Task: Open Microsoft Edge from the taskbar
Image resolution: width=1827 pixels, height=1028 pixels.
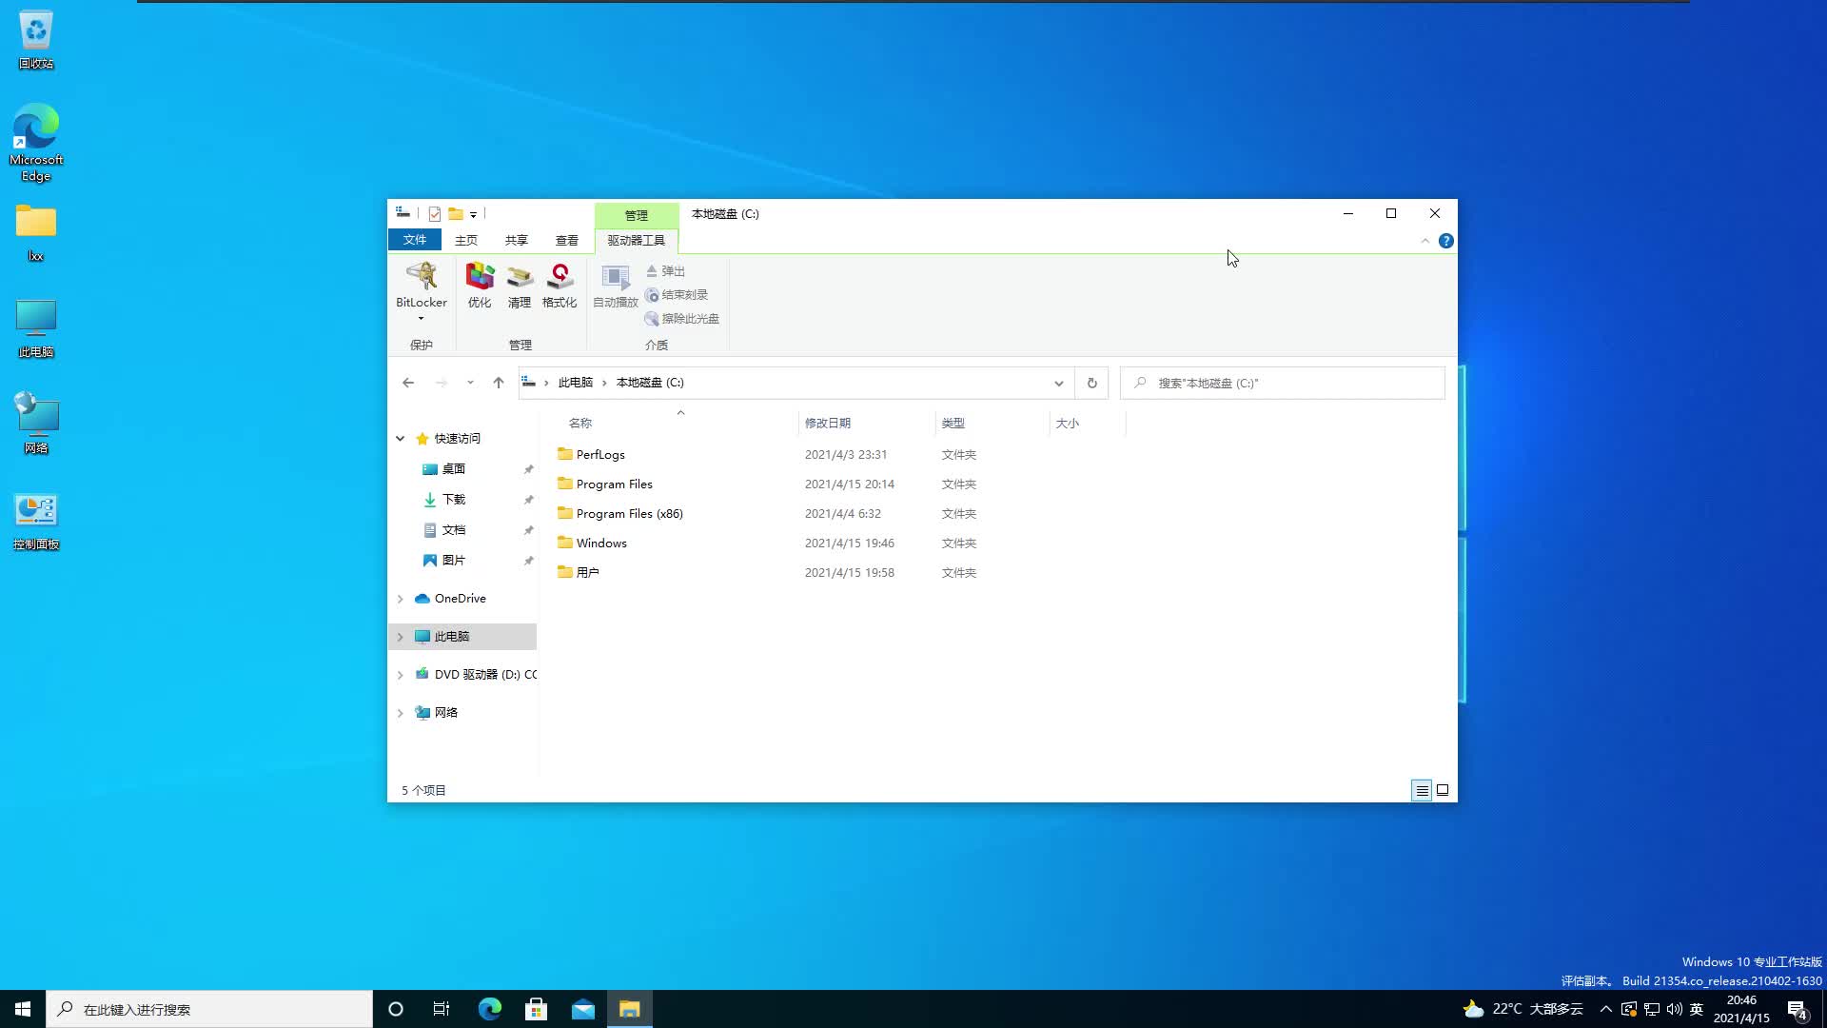Action: pos(489,1008)
